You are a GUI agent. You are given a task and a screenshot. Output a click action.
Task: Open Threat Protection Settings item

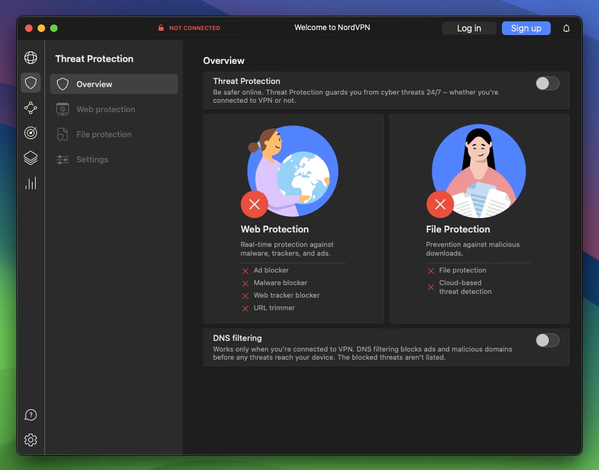(92, 159)
